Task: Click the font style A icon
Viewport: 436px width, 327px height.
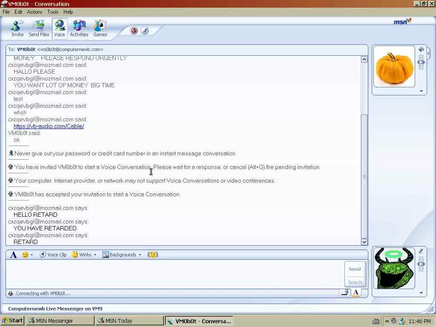Action: (13, 255)
